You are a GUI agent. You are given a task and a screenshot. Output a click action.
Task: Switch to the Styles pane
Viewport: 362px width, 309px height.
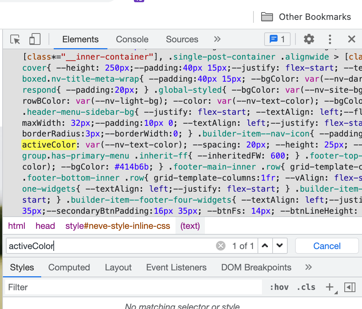point(22,267)
